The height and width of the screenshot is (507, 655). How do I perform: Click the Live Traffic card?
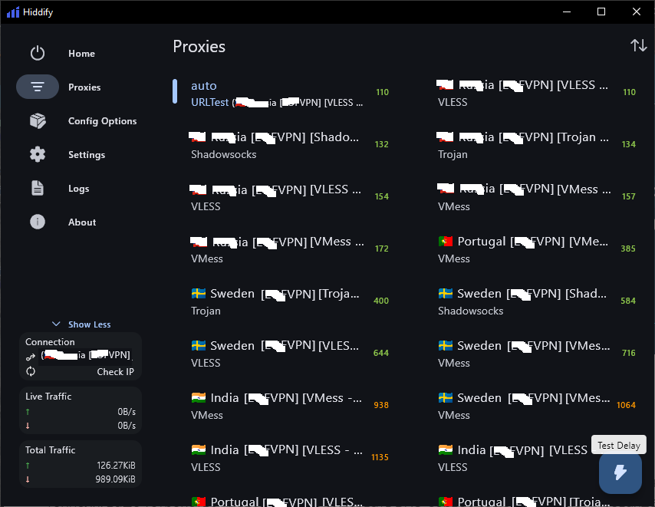(x=81, y=410)
